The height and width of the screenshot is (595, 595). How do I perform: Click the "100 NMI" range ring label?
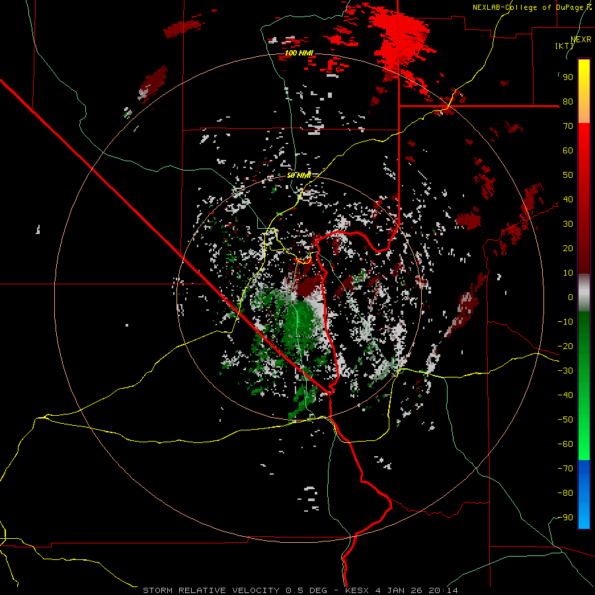pos(299,53)
